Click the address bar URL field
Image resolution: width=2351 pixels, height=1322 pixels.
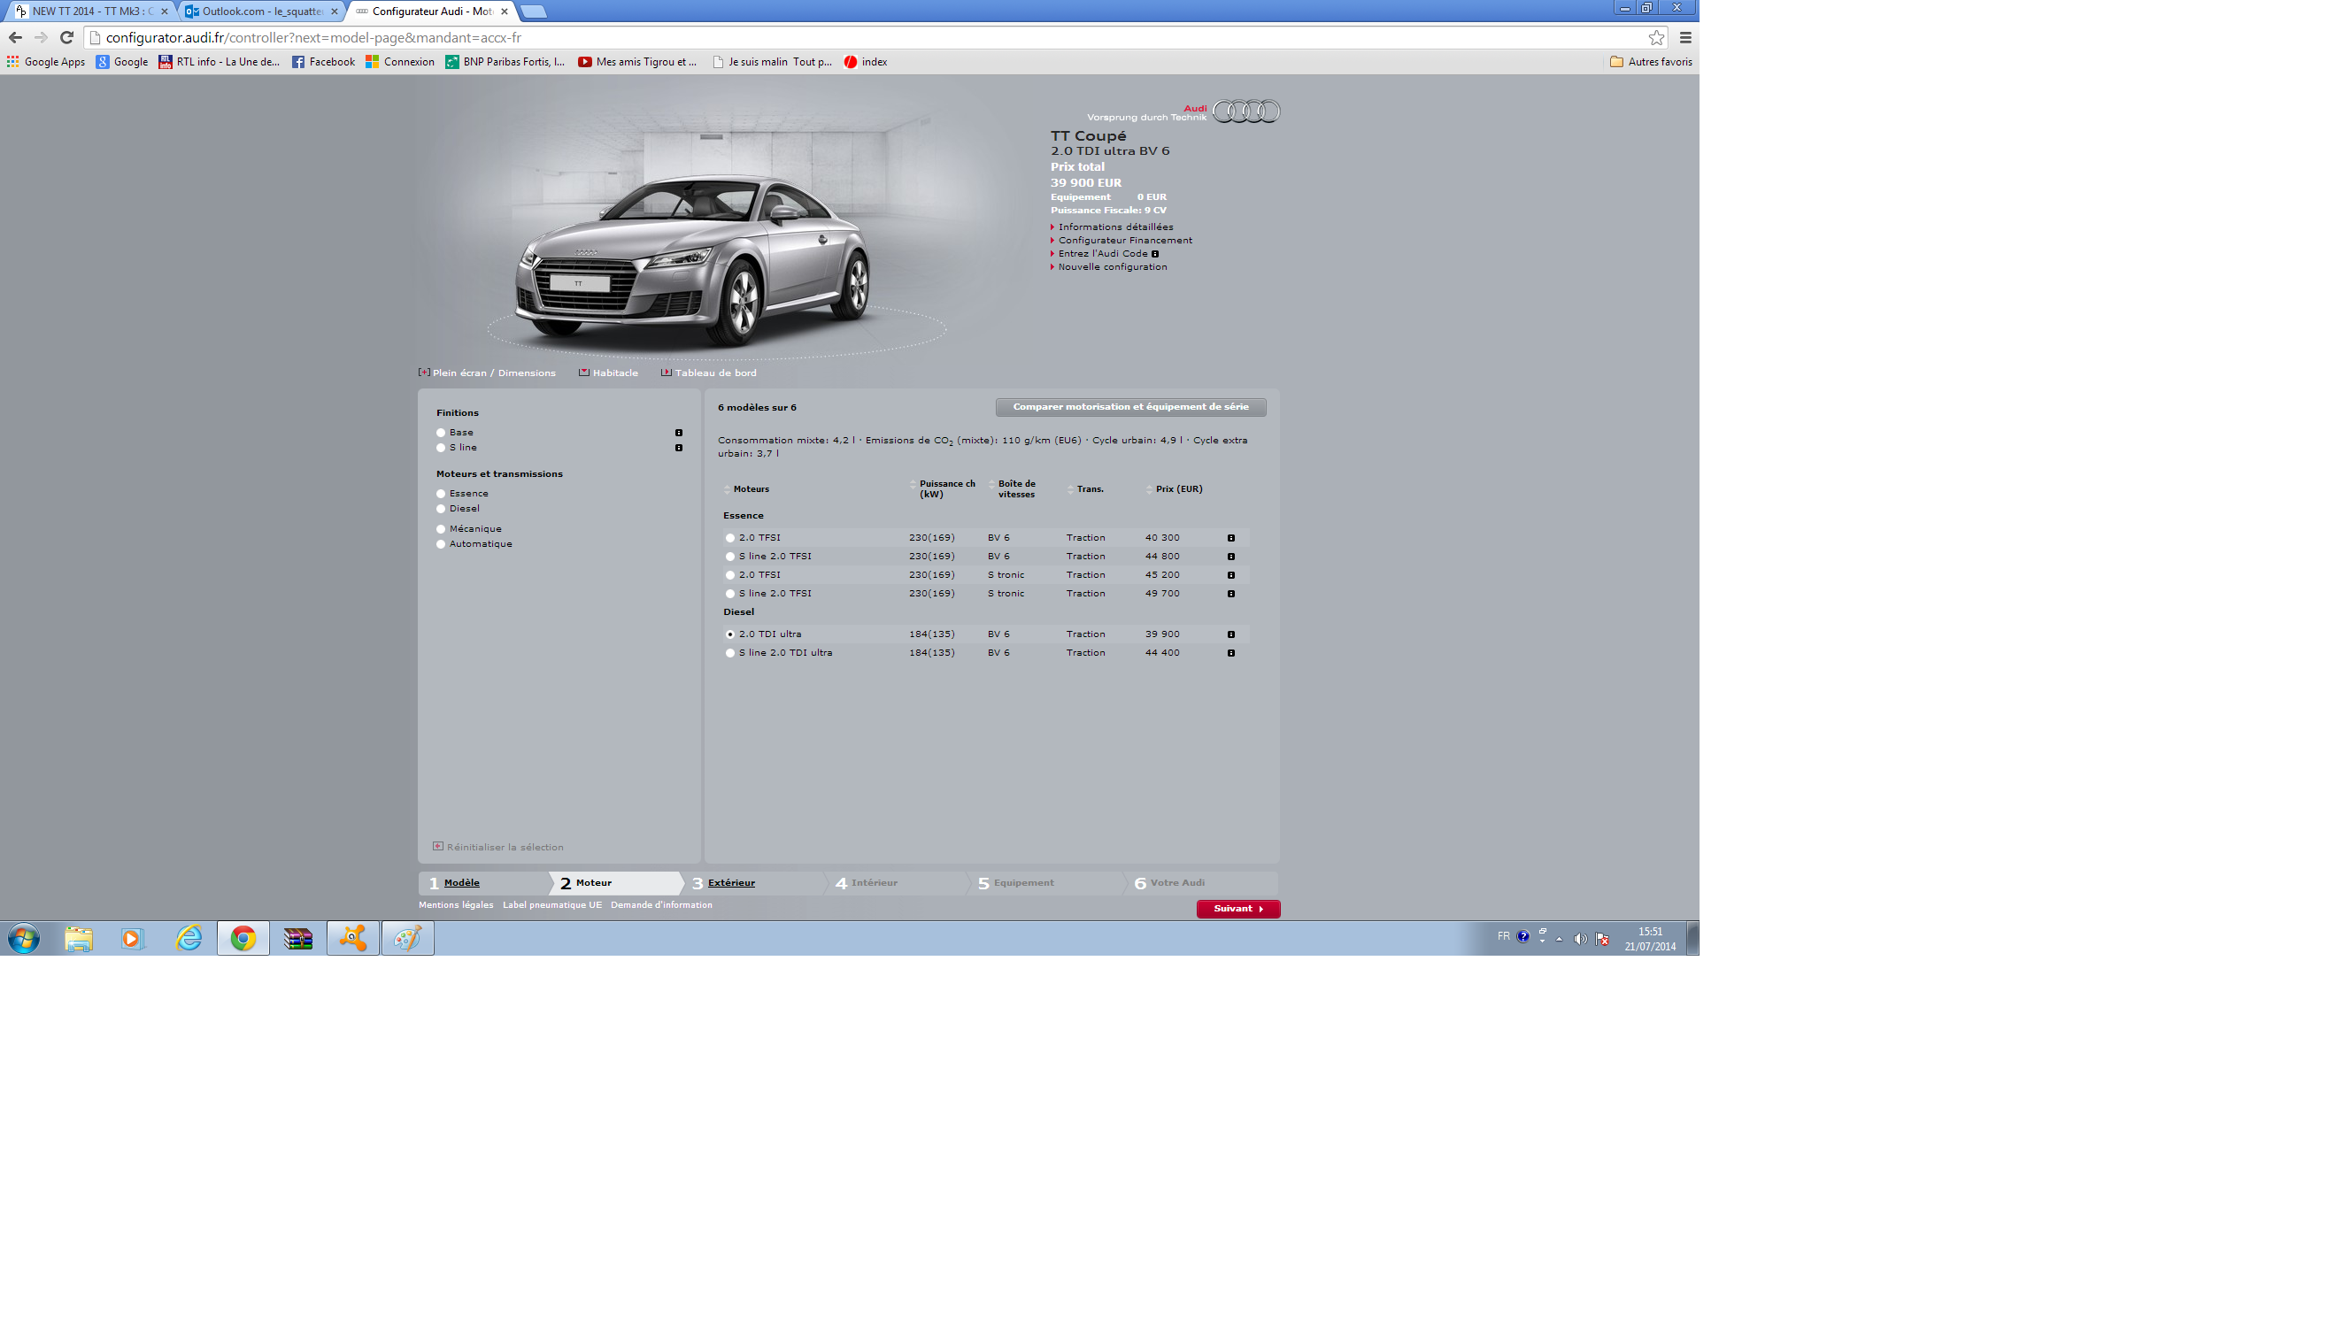(x=821, y=37)
